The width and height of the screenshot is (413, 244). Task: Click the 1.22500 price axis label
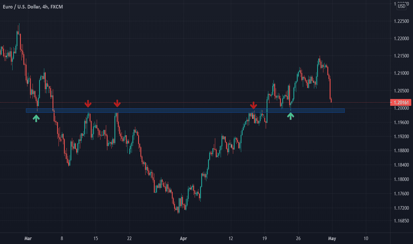(x=401, y=21)
